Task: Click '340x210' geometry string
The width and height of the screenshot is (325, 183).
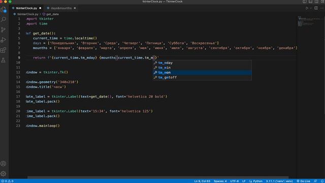Action: pos(67,82)
